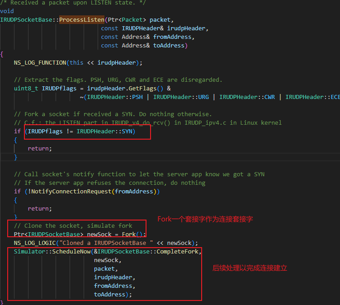This screenshot has width=340, height=305.
Task: Click the comment 'Call socket's notify function...'
Action: tap(139, 174)
